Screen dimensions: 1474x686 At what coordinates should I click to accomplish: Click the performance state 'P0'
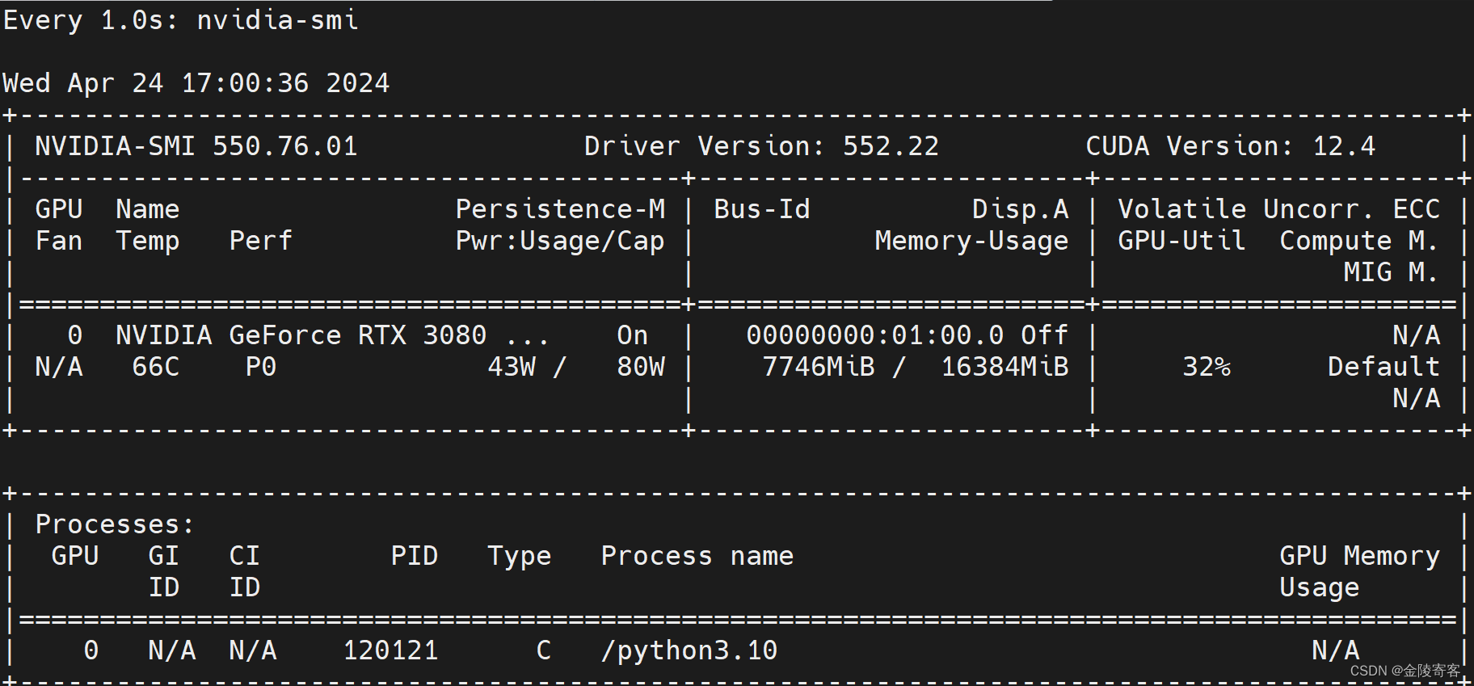point(261,366)
